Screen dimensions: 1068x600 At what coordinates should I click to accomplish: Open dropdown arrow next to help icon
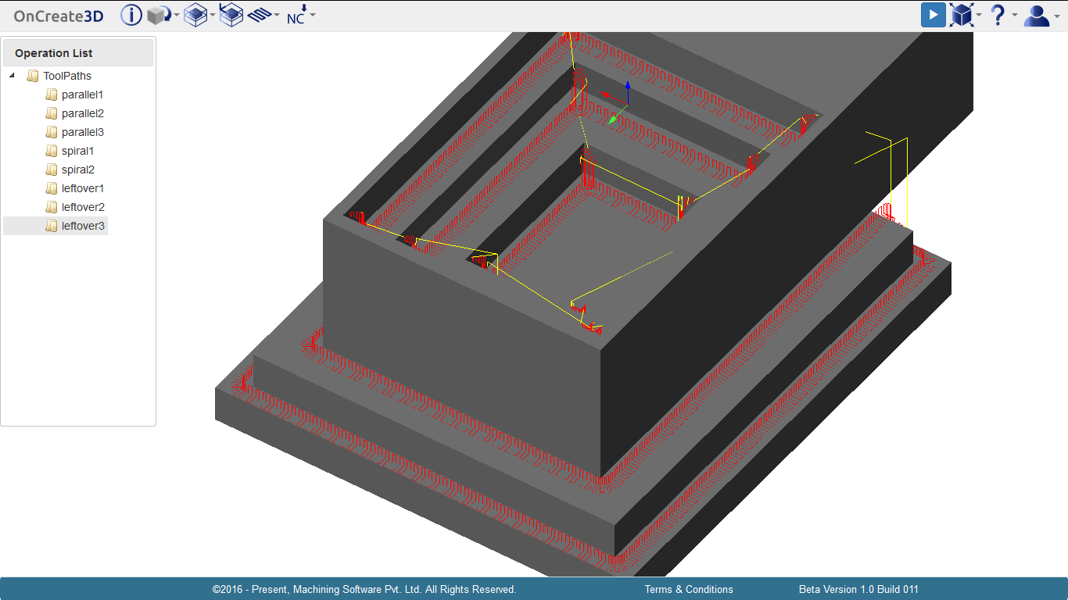click(1014, 15)
